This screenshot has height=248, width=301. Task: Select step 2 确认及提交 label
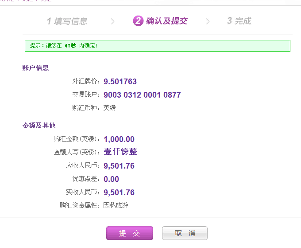click(166, 21)
